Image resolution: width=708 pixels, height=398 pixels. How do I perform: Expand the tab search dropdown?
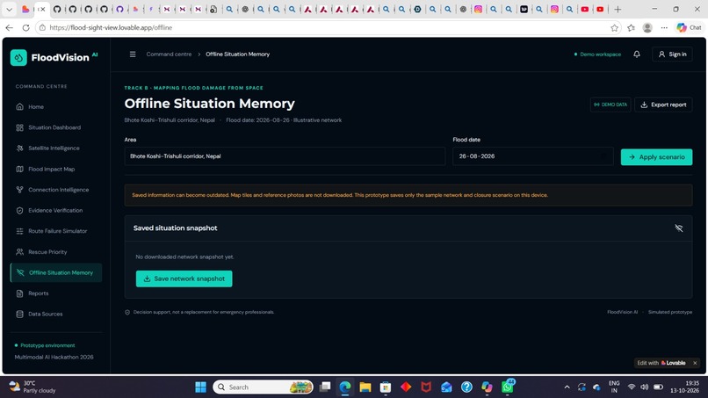[x=9, y=9]
